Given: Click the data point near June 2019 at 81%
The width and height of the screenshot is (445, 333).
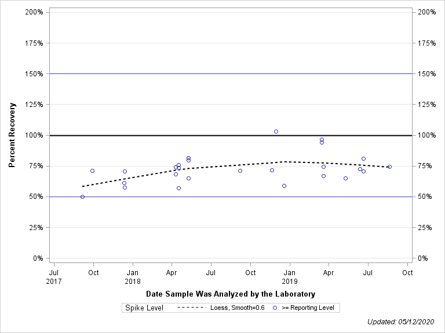Looking at the screenshot, I should pyautogui.click(x=363, y=158).
